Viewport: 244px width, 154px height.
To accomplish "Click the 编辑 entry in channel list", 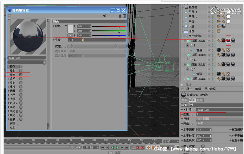I will click(13, 123).
